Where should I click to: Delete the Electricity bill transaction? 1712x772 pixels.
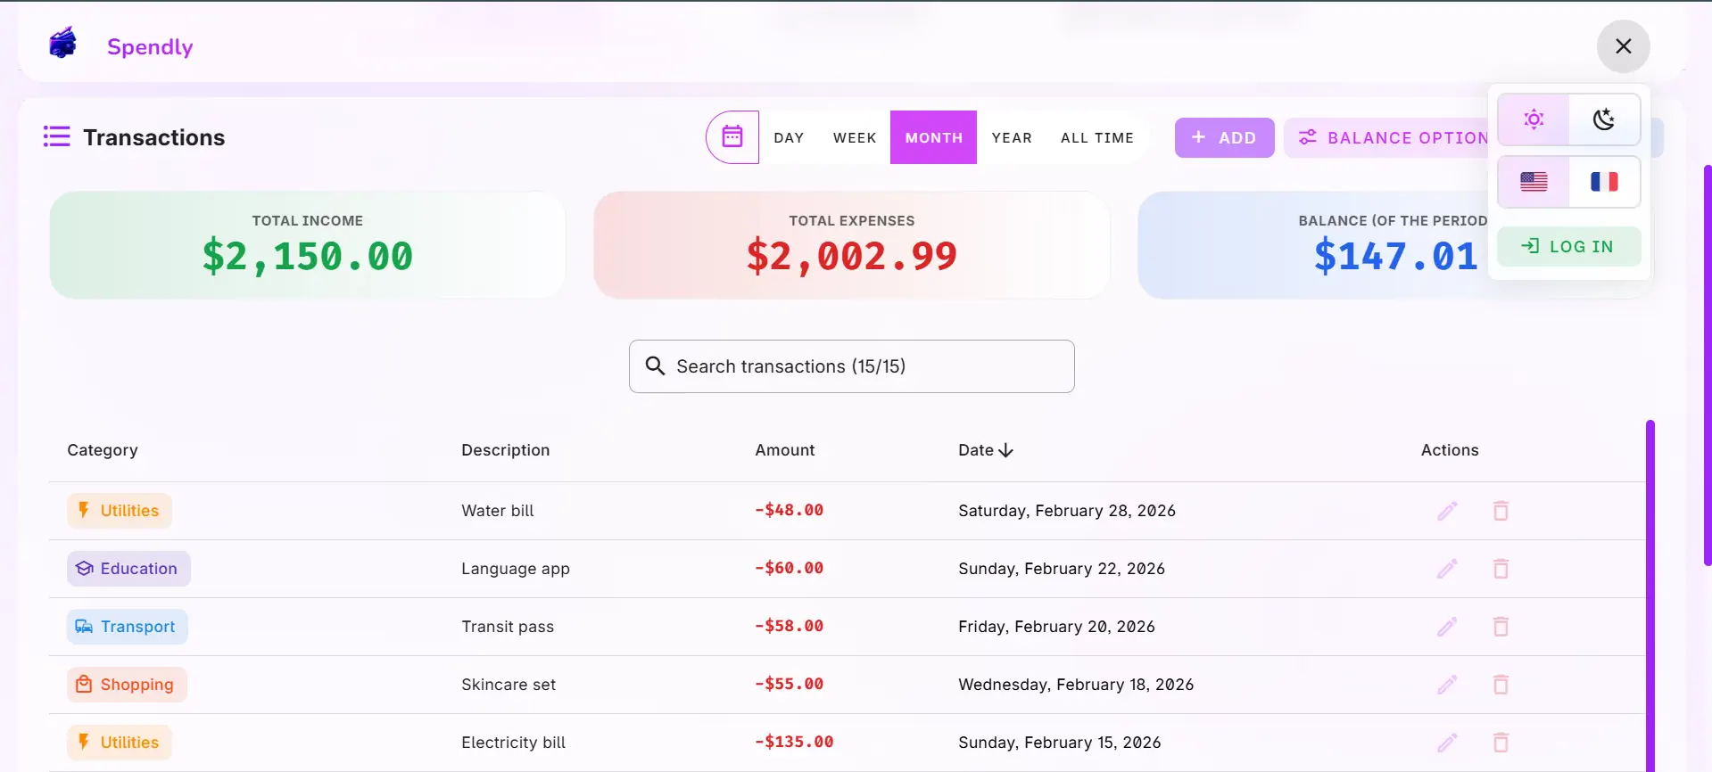coord(1501,743)
